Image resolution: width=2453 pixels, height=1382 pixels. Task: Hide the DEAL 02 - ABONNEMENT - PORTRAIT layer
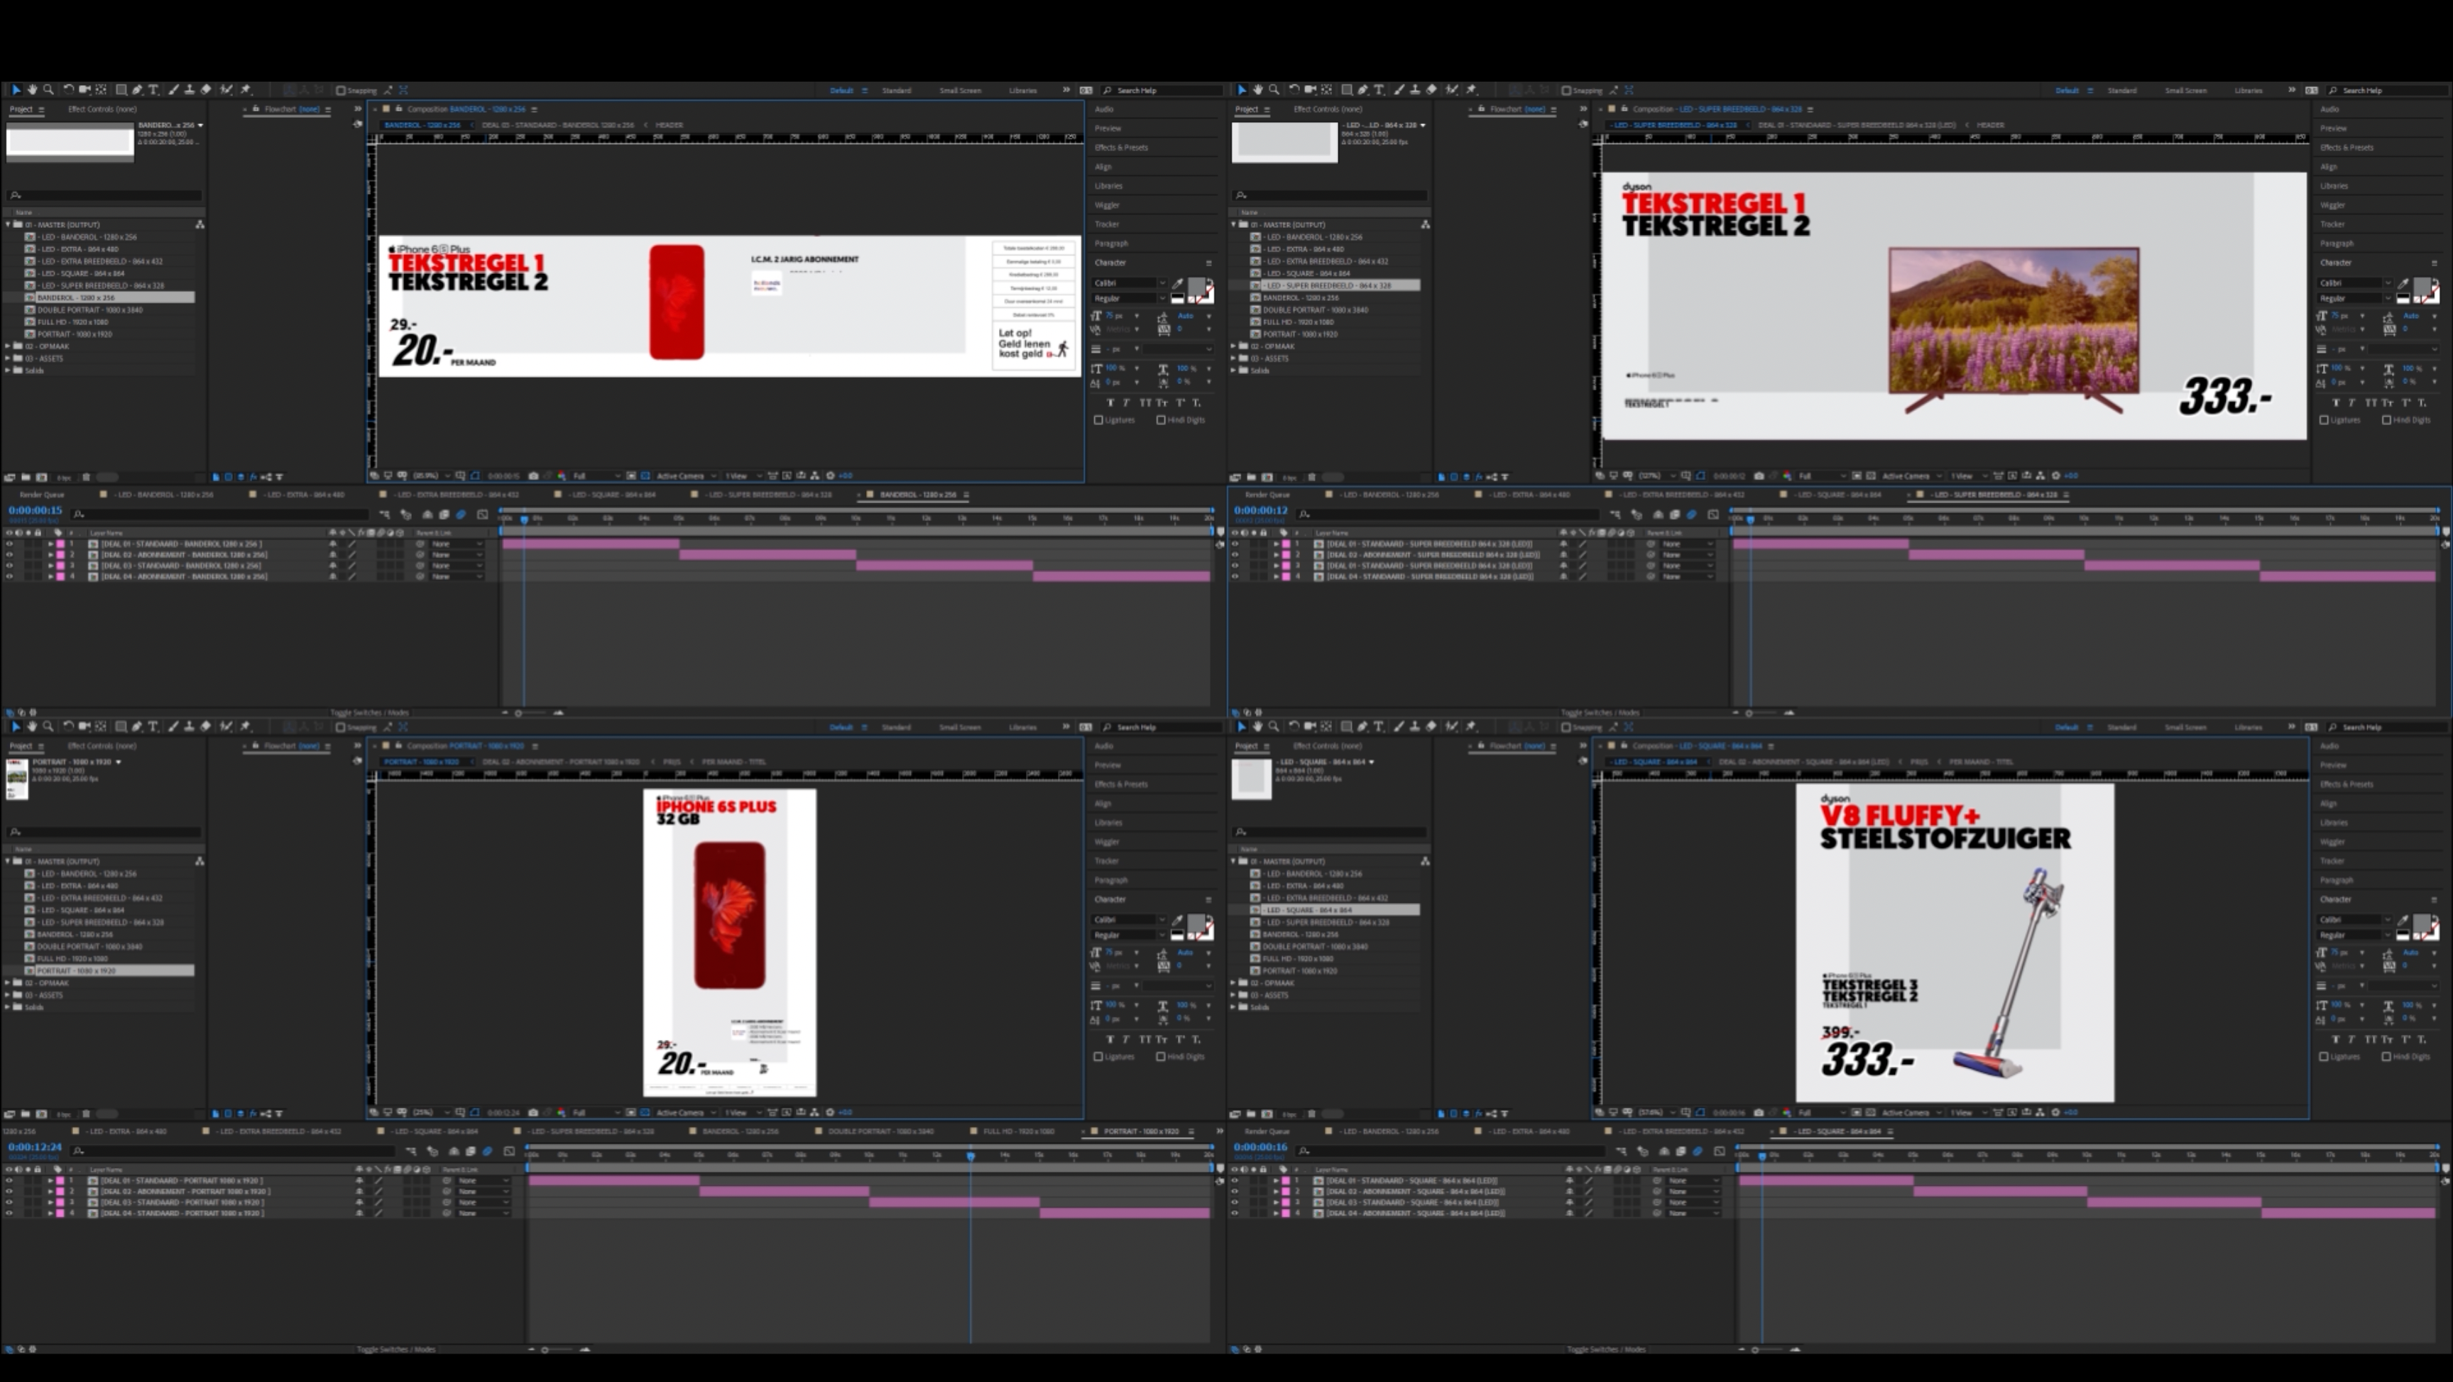pos(9,1192)
